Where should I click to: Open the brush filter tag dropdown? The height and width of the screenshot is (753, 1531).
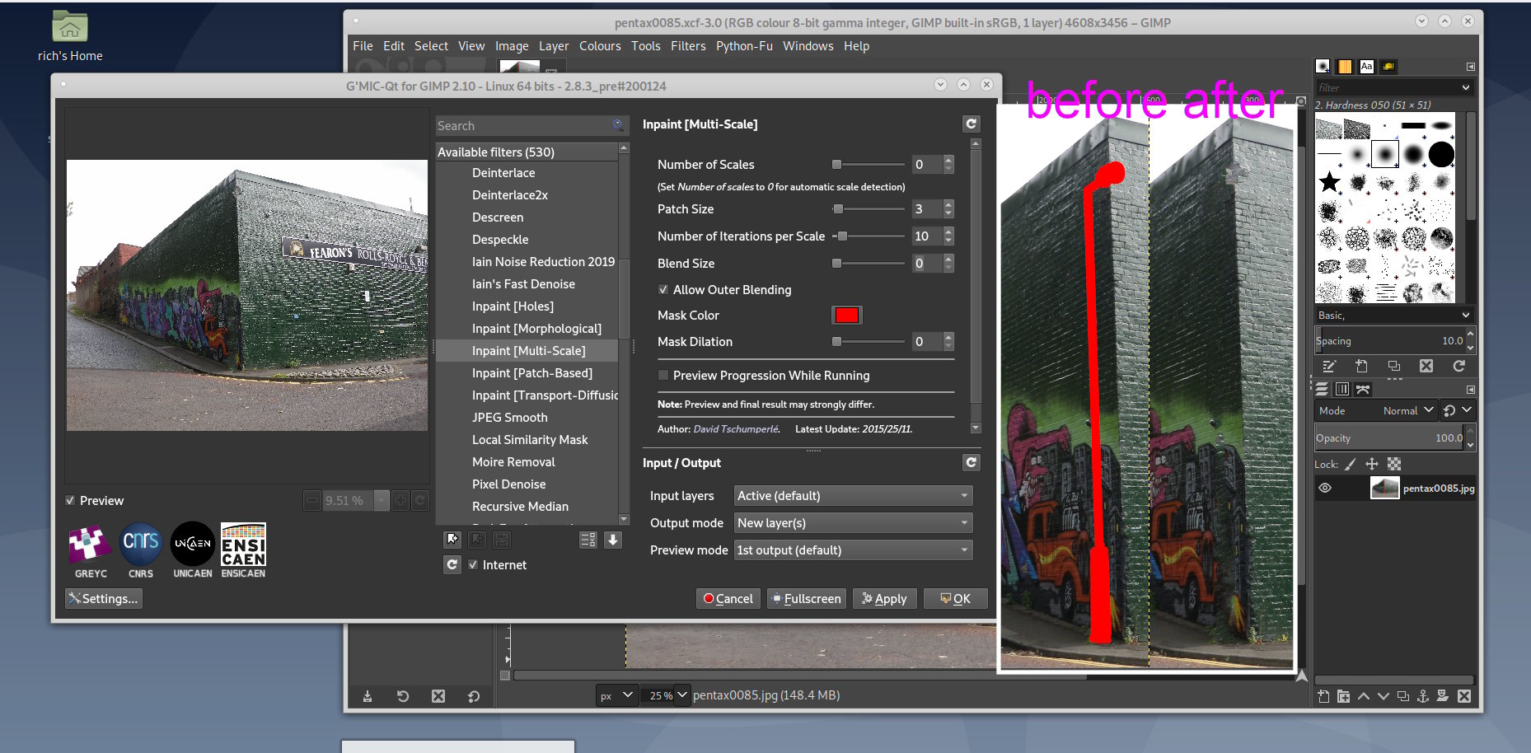(x=1466, y=87)
